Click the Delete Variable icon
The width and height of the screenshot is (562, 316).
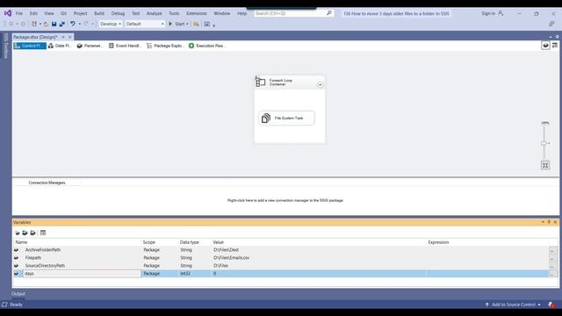[32, 233]
